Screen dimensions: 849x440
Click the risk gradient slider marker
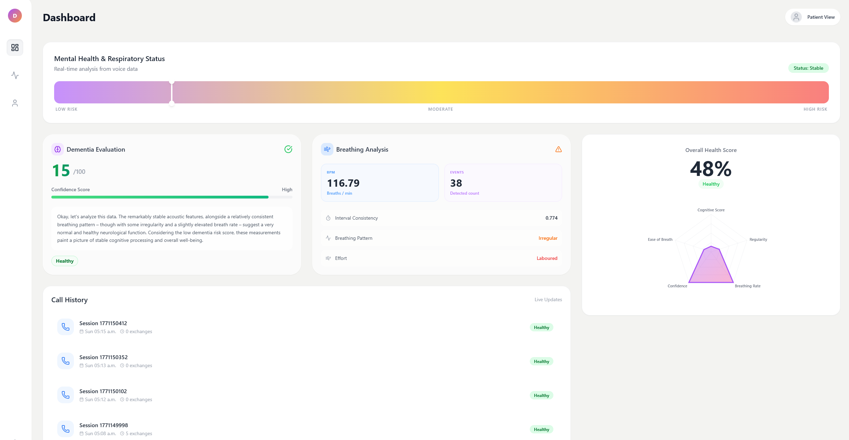[x=172, y=92]
